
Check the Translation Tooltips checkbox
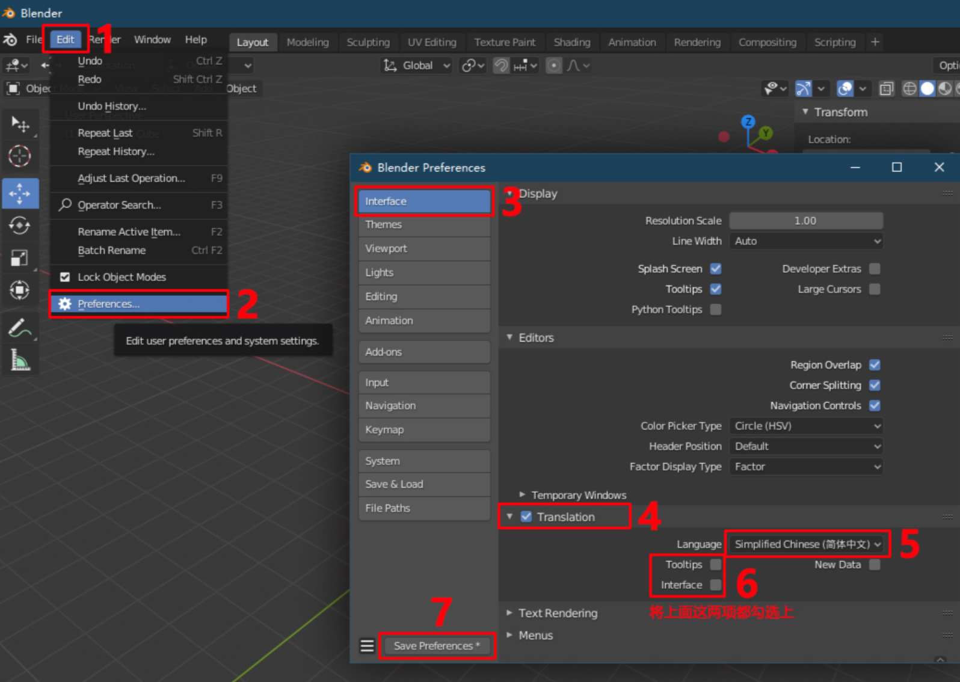(716, 565)
